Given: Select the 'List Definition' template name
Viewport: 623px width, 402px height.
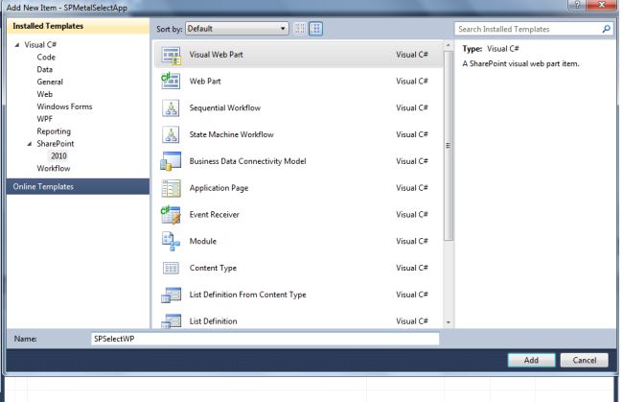Looking at the screenshot, I should click(x=213, y=321).
